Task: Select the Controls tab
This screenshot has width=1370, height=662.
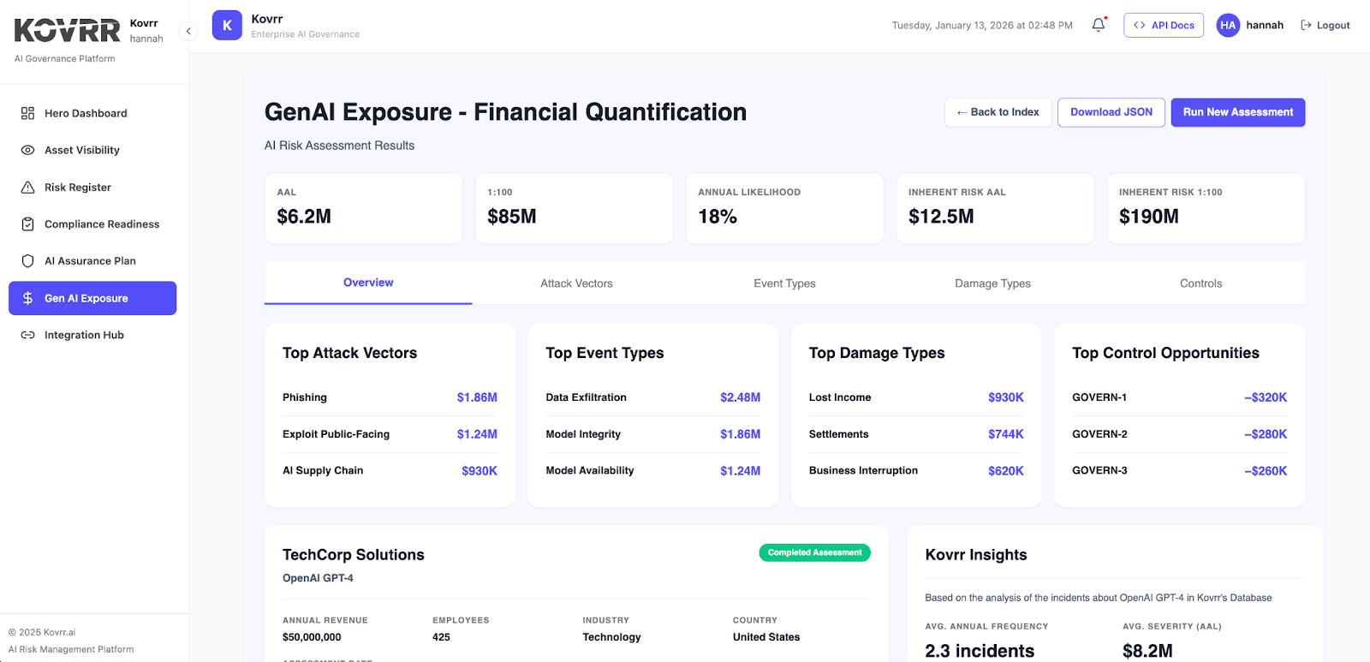Action: pyautogui.click(x=1200, y=283)
